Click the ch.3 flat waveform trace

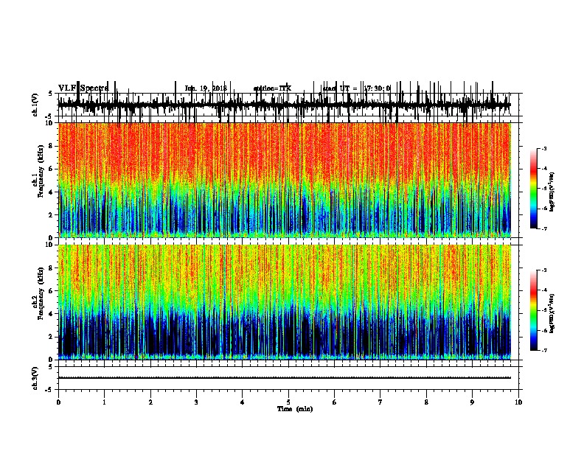285,378
